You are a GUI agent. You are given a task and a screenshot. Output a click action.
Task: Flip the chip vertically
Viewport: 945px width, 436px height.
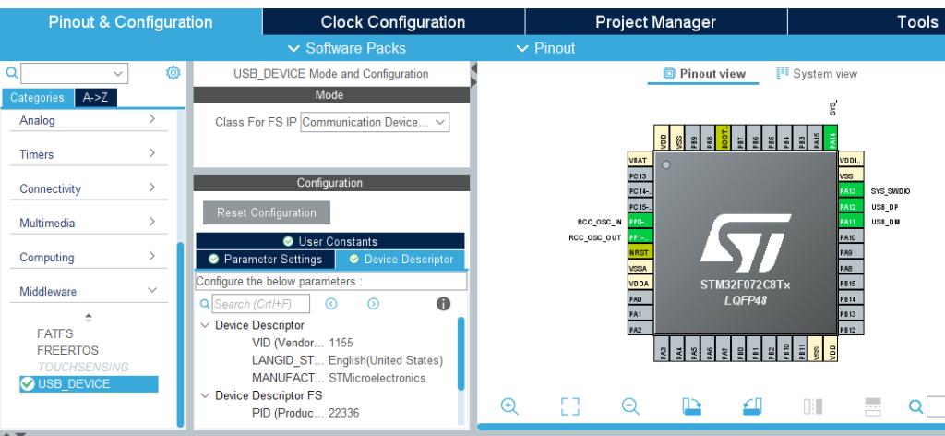point(873,406)
